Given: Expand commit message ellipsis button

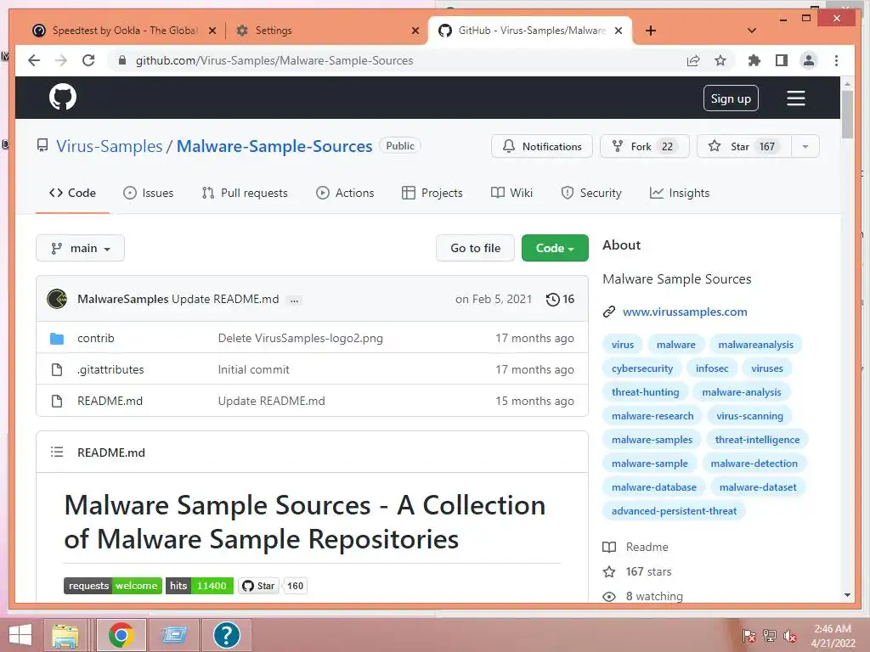Looking at the screenshot, I should [294, 300].
